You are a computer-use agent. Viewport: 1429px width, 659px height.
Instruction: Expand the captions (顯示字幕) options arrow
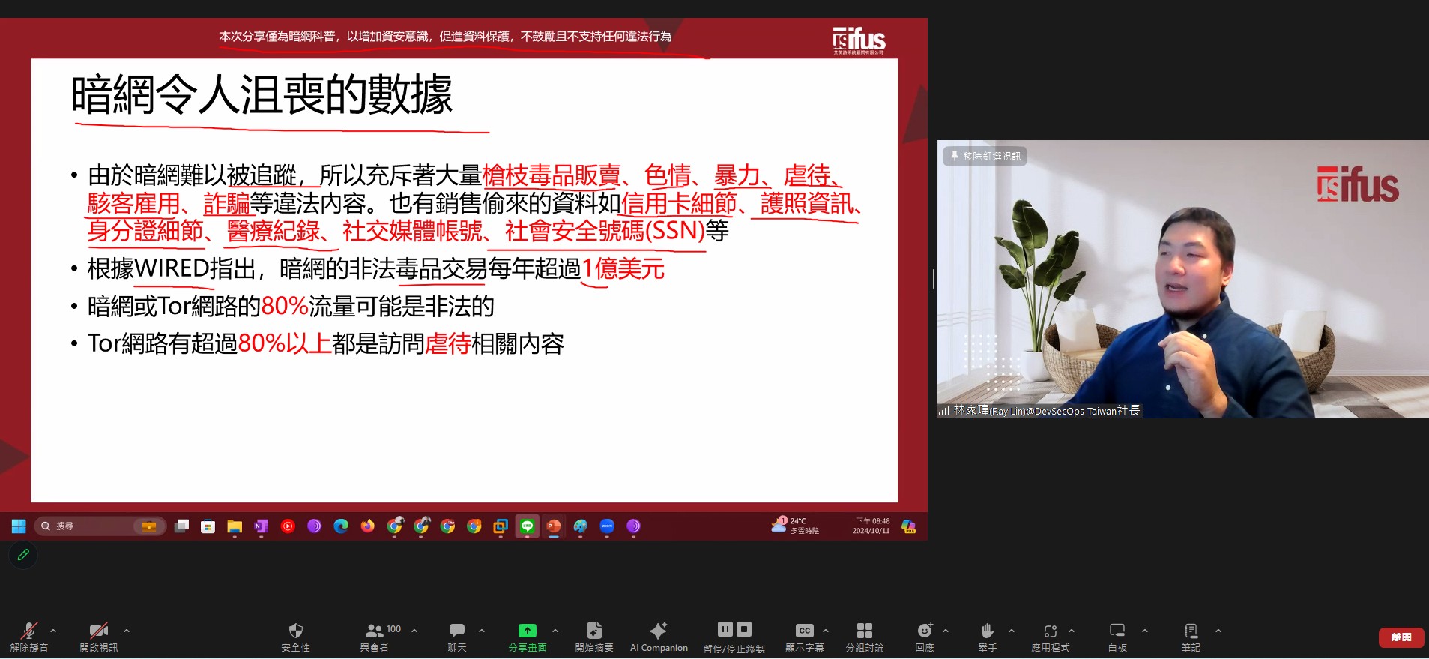click(x=826, y=631)
